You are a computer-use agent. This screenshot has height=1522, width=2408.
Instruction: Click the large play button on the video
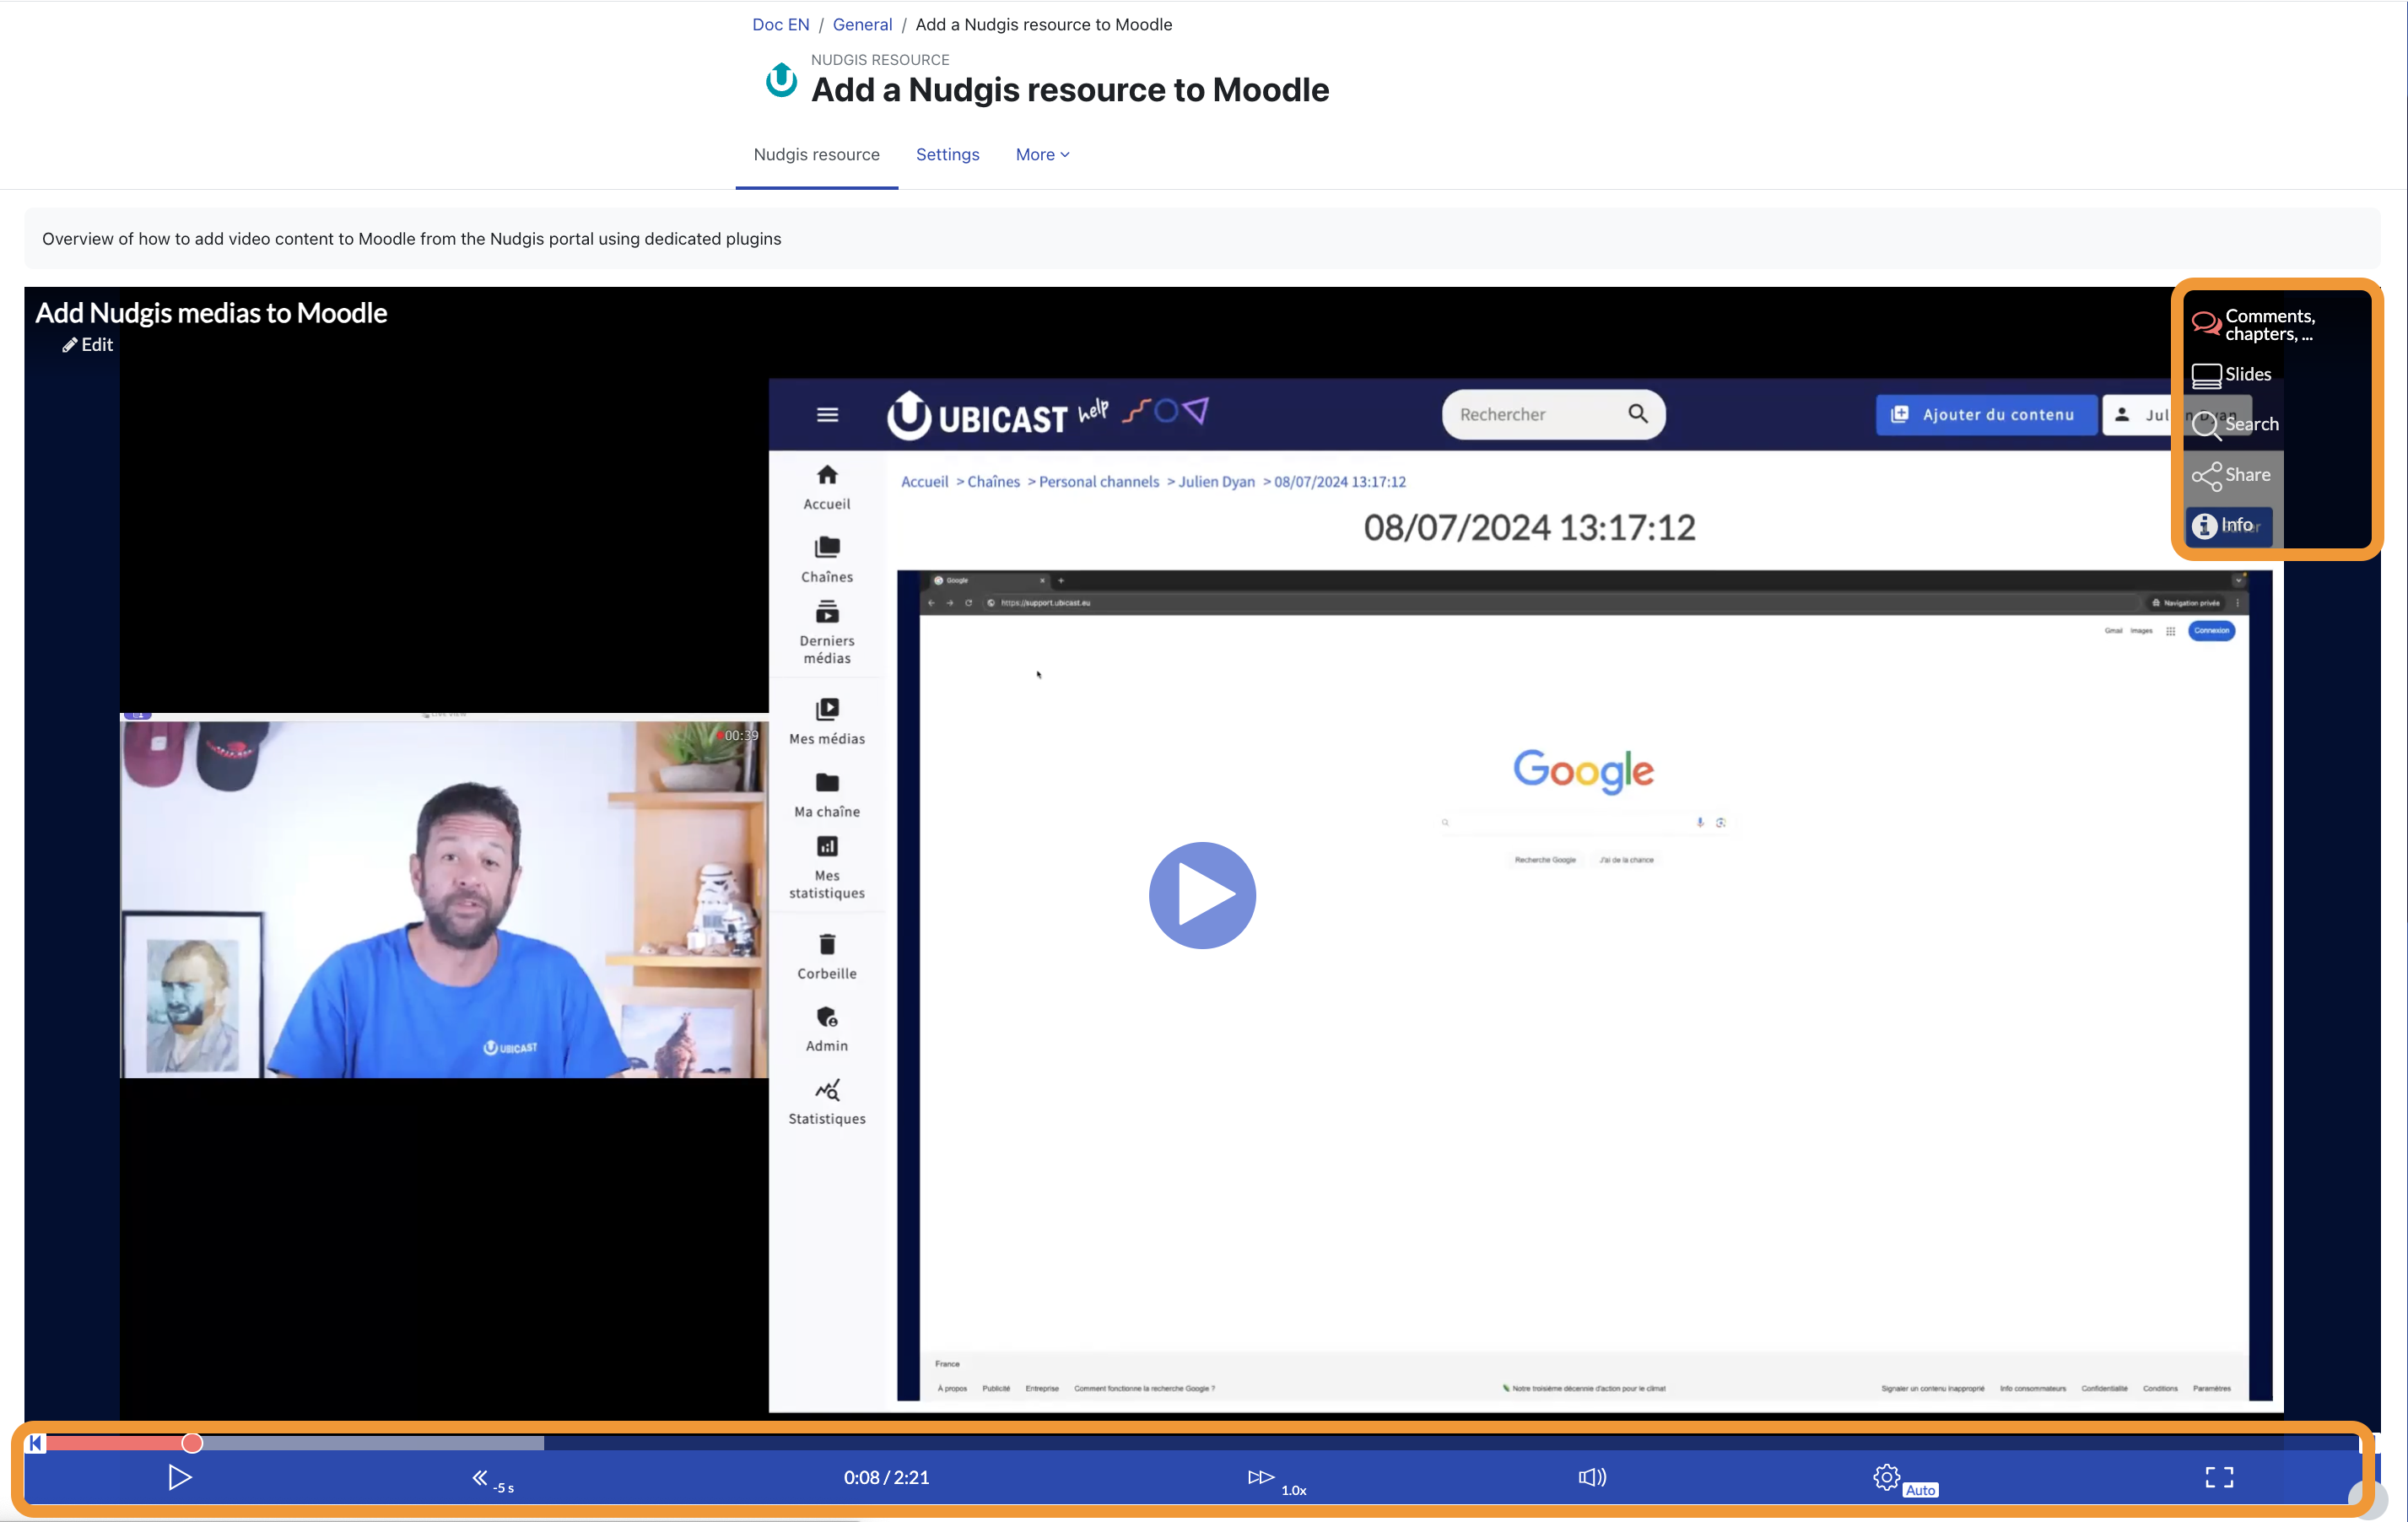(1202, 895)
